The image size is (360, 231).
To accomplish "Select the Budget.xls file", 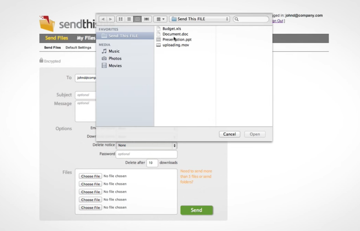I will click(x=172, y=29).
